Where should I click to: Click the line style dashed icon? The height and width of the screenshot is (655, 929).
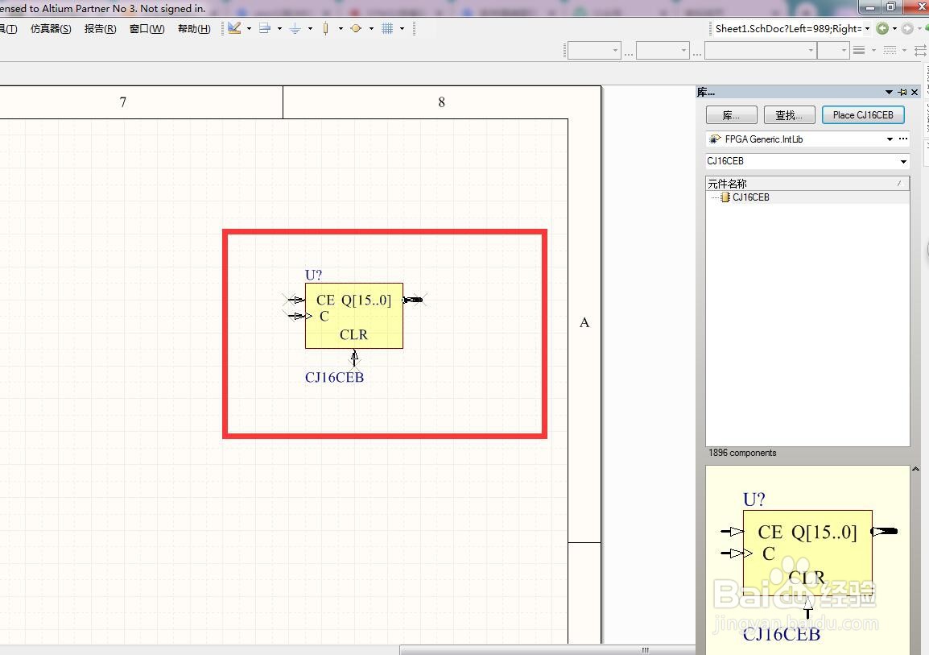coord(890,51)
